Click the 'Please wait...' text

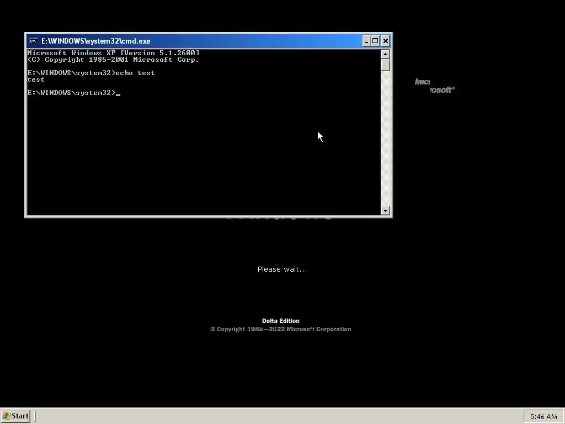[282, 269]
